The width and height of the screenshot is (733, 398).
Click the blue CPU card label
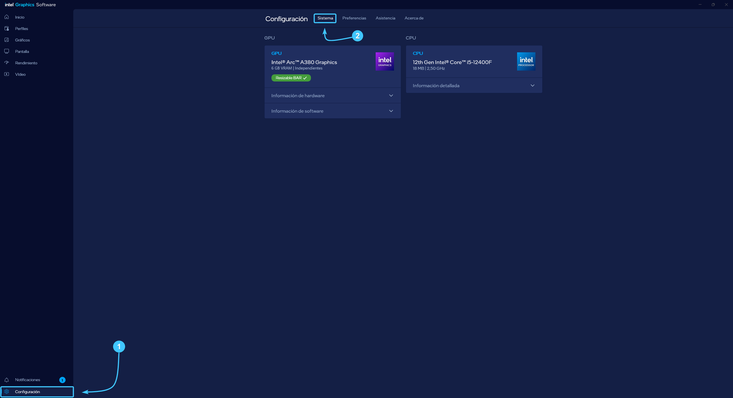418,53
